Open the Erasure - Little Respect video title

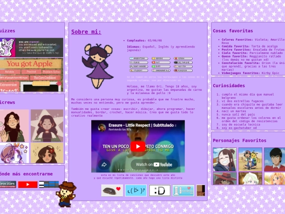142,125
